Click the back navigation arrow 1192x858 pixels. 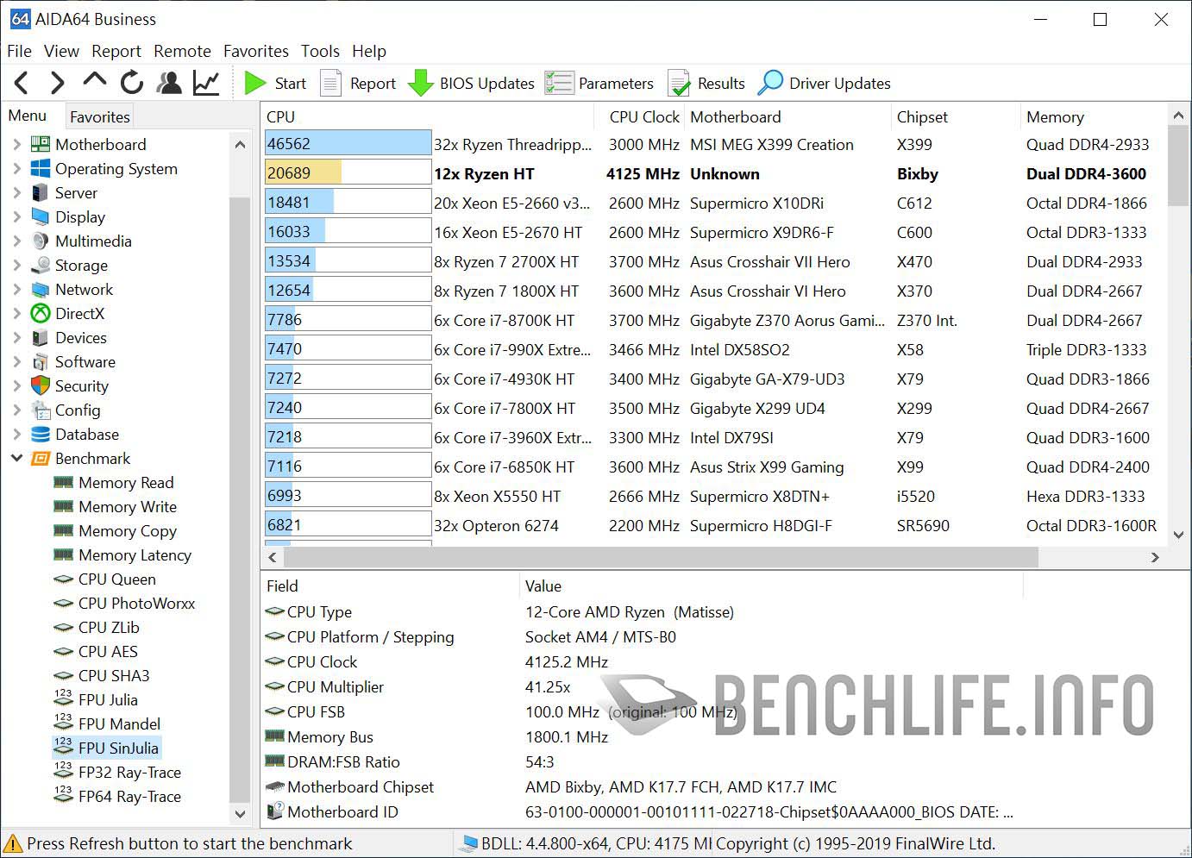[21, 83]
